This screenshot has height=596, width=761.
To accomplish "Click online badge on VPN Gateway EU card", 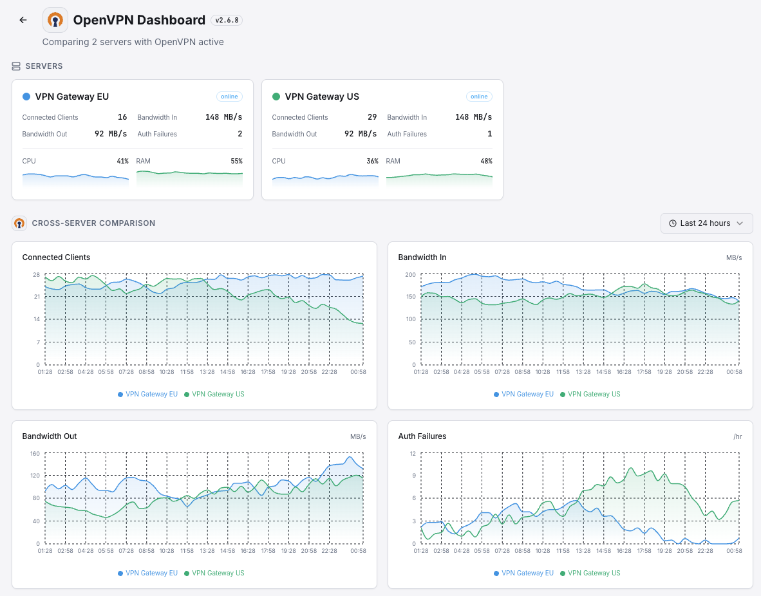I will click(229, 97).
